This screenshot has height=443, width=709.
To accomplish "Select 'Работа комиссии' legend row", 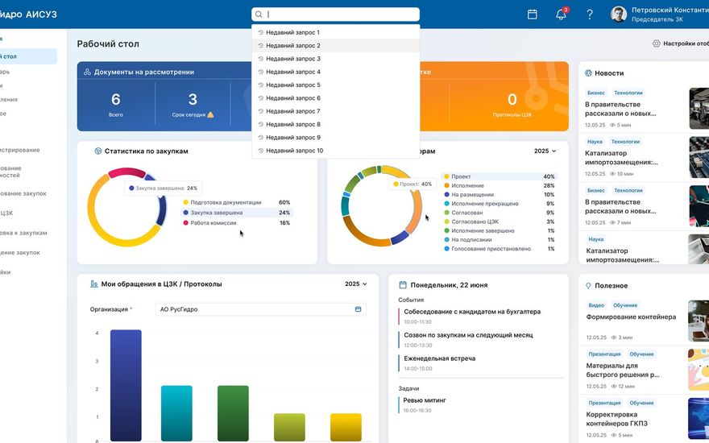I will pos(237,223).
